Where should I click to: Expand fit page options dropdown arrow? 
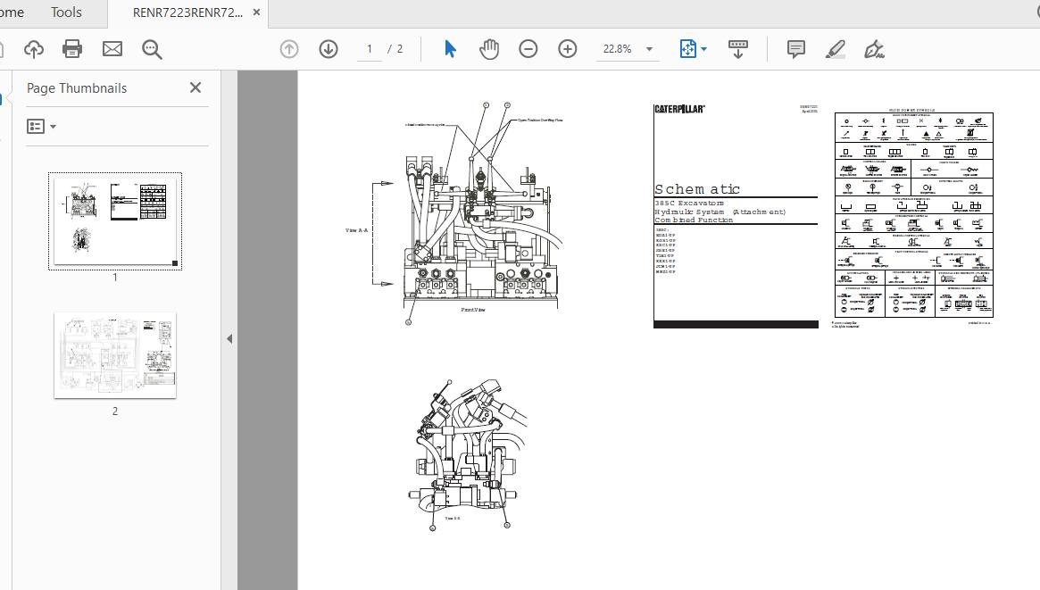click(703, 49)
